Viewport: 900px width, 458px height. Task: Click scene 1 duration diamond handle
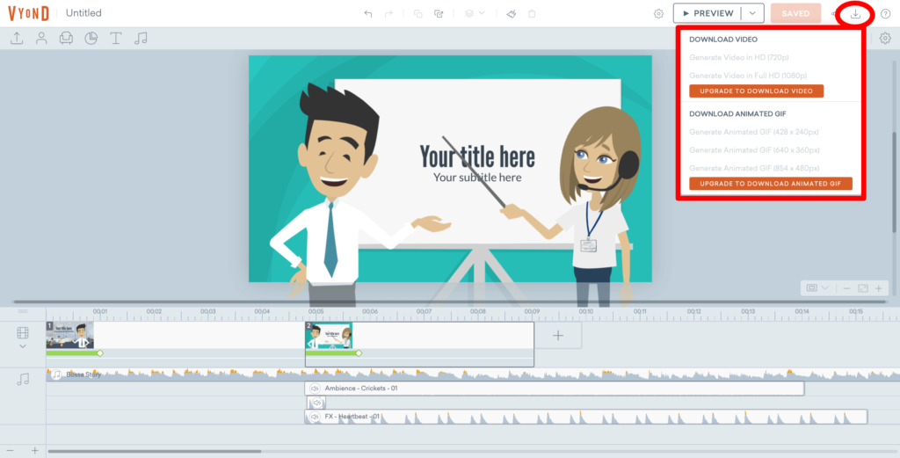click(x=100, y=353)
